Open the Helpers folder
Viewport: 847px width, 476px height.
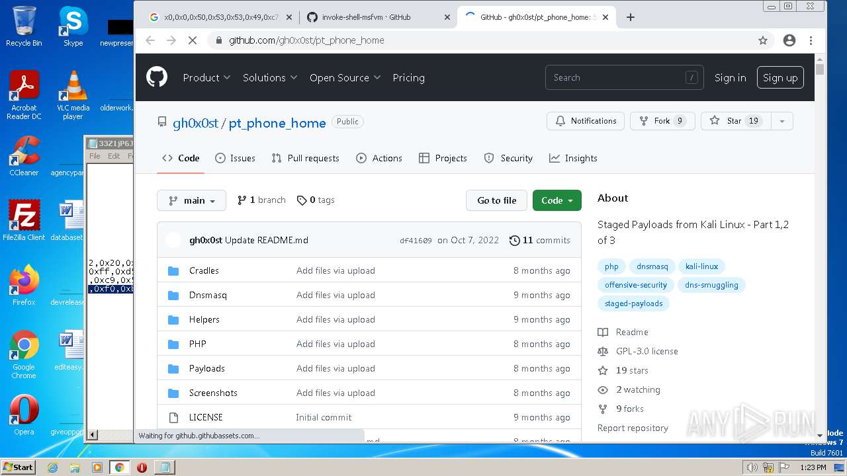click(x=204, y=319)
